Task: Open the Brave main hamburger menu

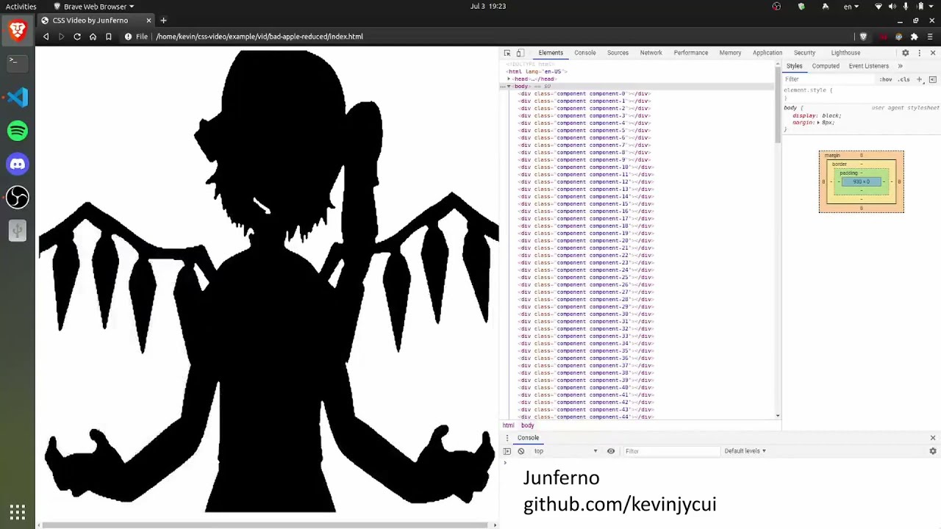Action: point(930,37)
